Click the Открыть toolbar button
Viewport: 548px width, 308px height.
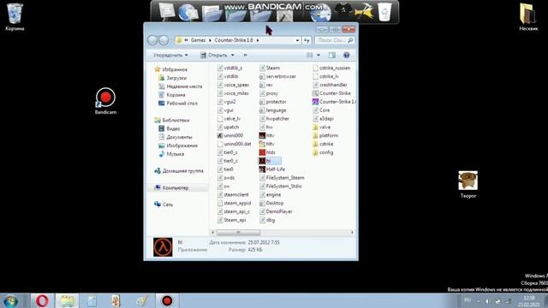(x=214, y=55)
